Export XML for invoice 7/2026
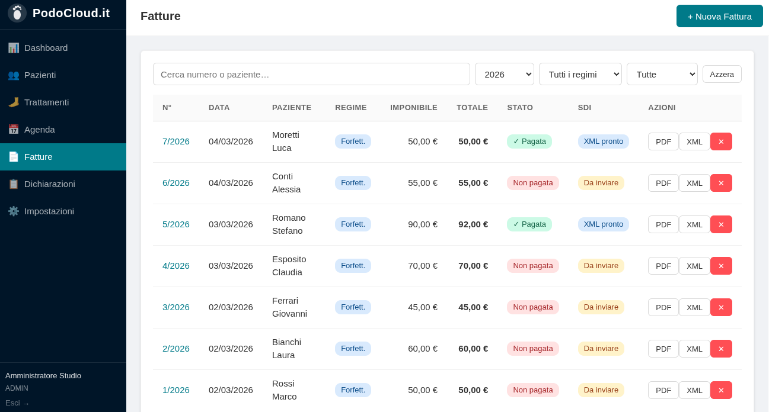769x412 pixels. click(694, 141)
